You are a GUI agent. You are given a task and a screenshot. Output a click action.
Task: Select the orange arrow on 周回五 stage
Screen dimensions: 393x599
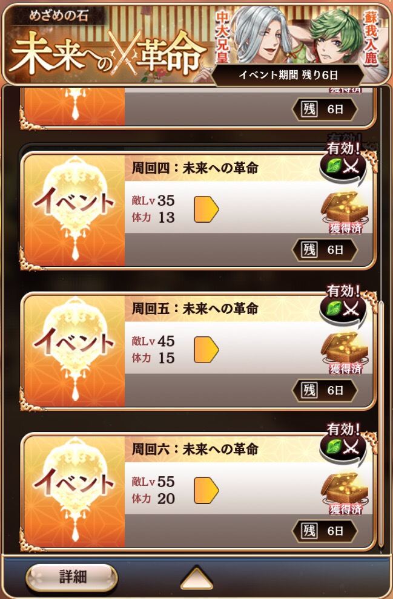point(206,350)
